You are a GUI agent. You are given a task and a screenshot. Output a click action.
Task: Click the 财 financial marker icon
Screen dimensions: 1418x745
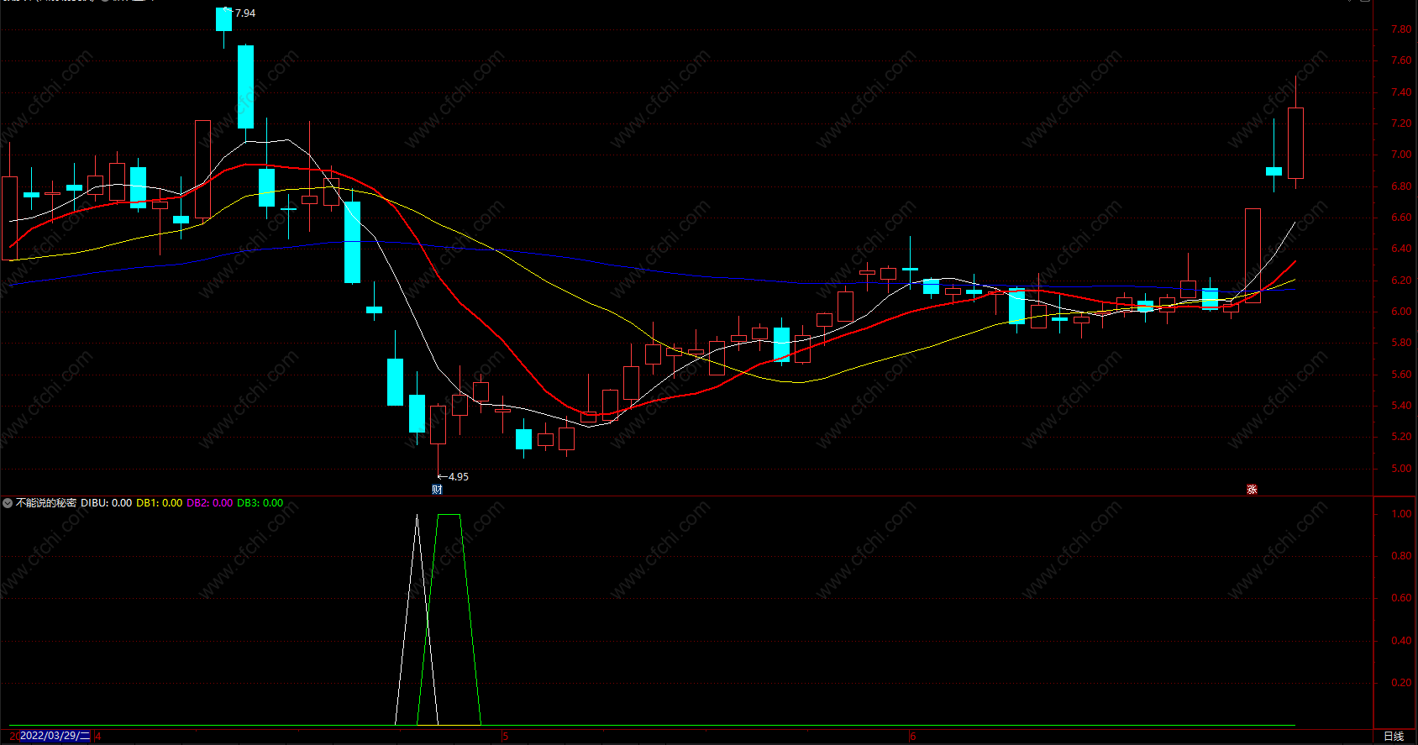point(437,490)
